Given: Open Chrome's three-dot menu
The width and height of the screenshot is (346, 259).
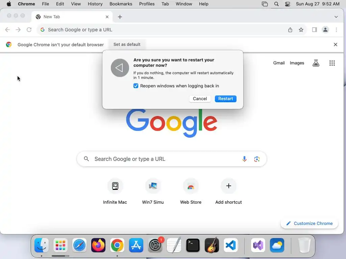Looking at the screenshot, I should click(x=336, y=30).
